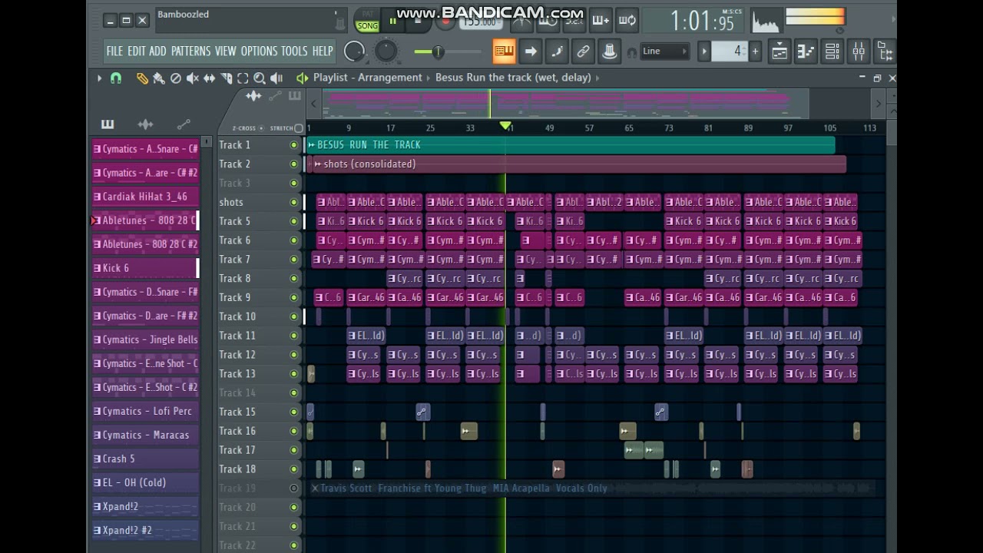Image resolution: width=983 pixels, height=553 pixels.
Task: Choose the Select marquee tool
Action: (243, 78)
